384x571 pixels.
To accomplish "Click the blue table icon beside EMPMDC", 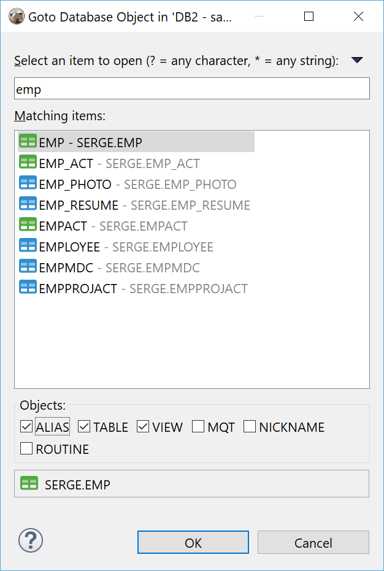I will pyautogui.click(x=28, y=266).
